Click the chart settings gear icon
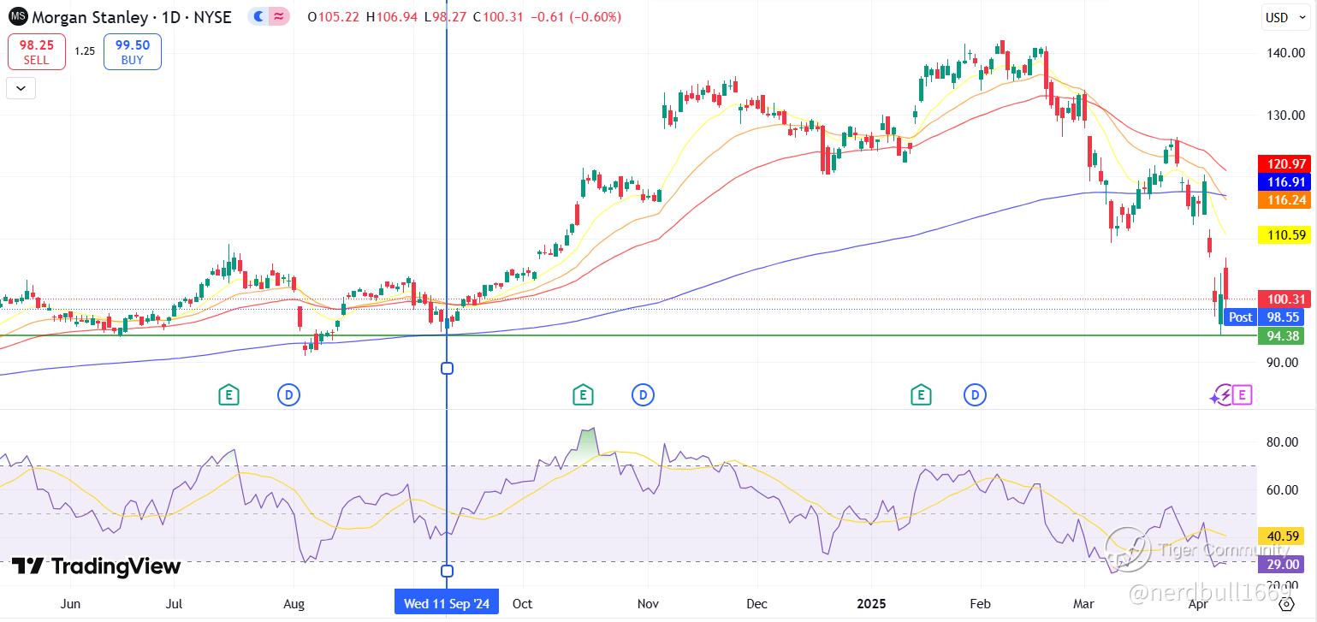The image size is (1317, 622). click(x=1286, y=604)
